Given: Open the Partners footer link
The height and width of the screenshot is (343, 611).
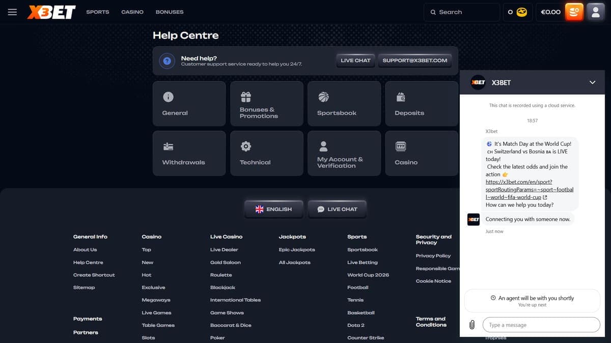Looking at the screenshot, I should click(86, 332).
